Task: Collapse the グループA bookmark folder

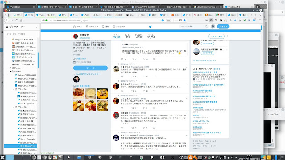Action: tap(13, 89)
